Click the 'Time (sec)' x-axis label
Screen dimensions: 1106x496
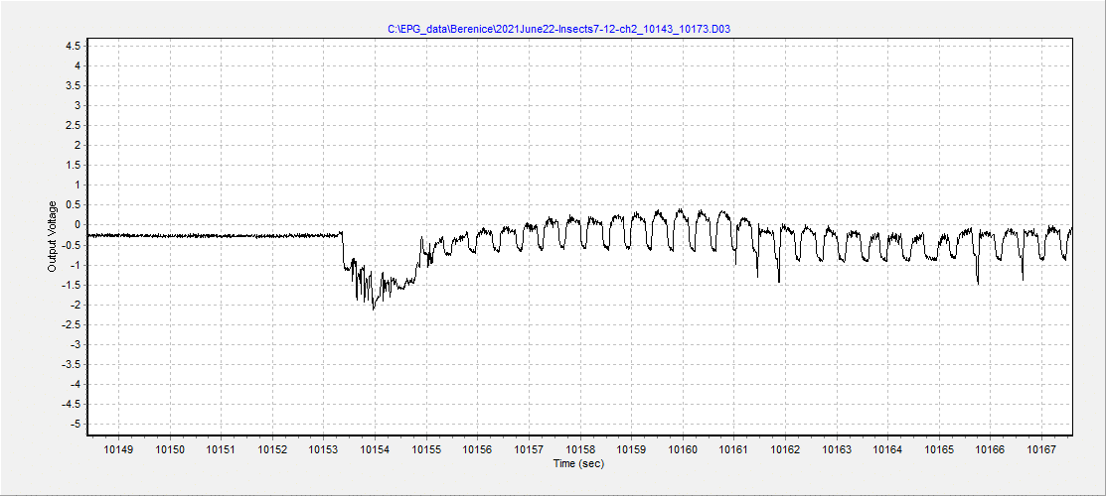[x=579, y=463]
